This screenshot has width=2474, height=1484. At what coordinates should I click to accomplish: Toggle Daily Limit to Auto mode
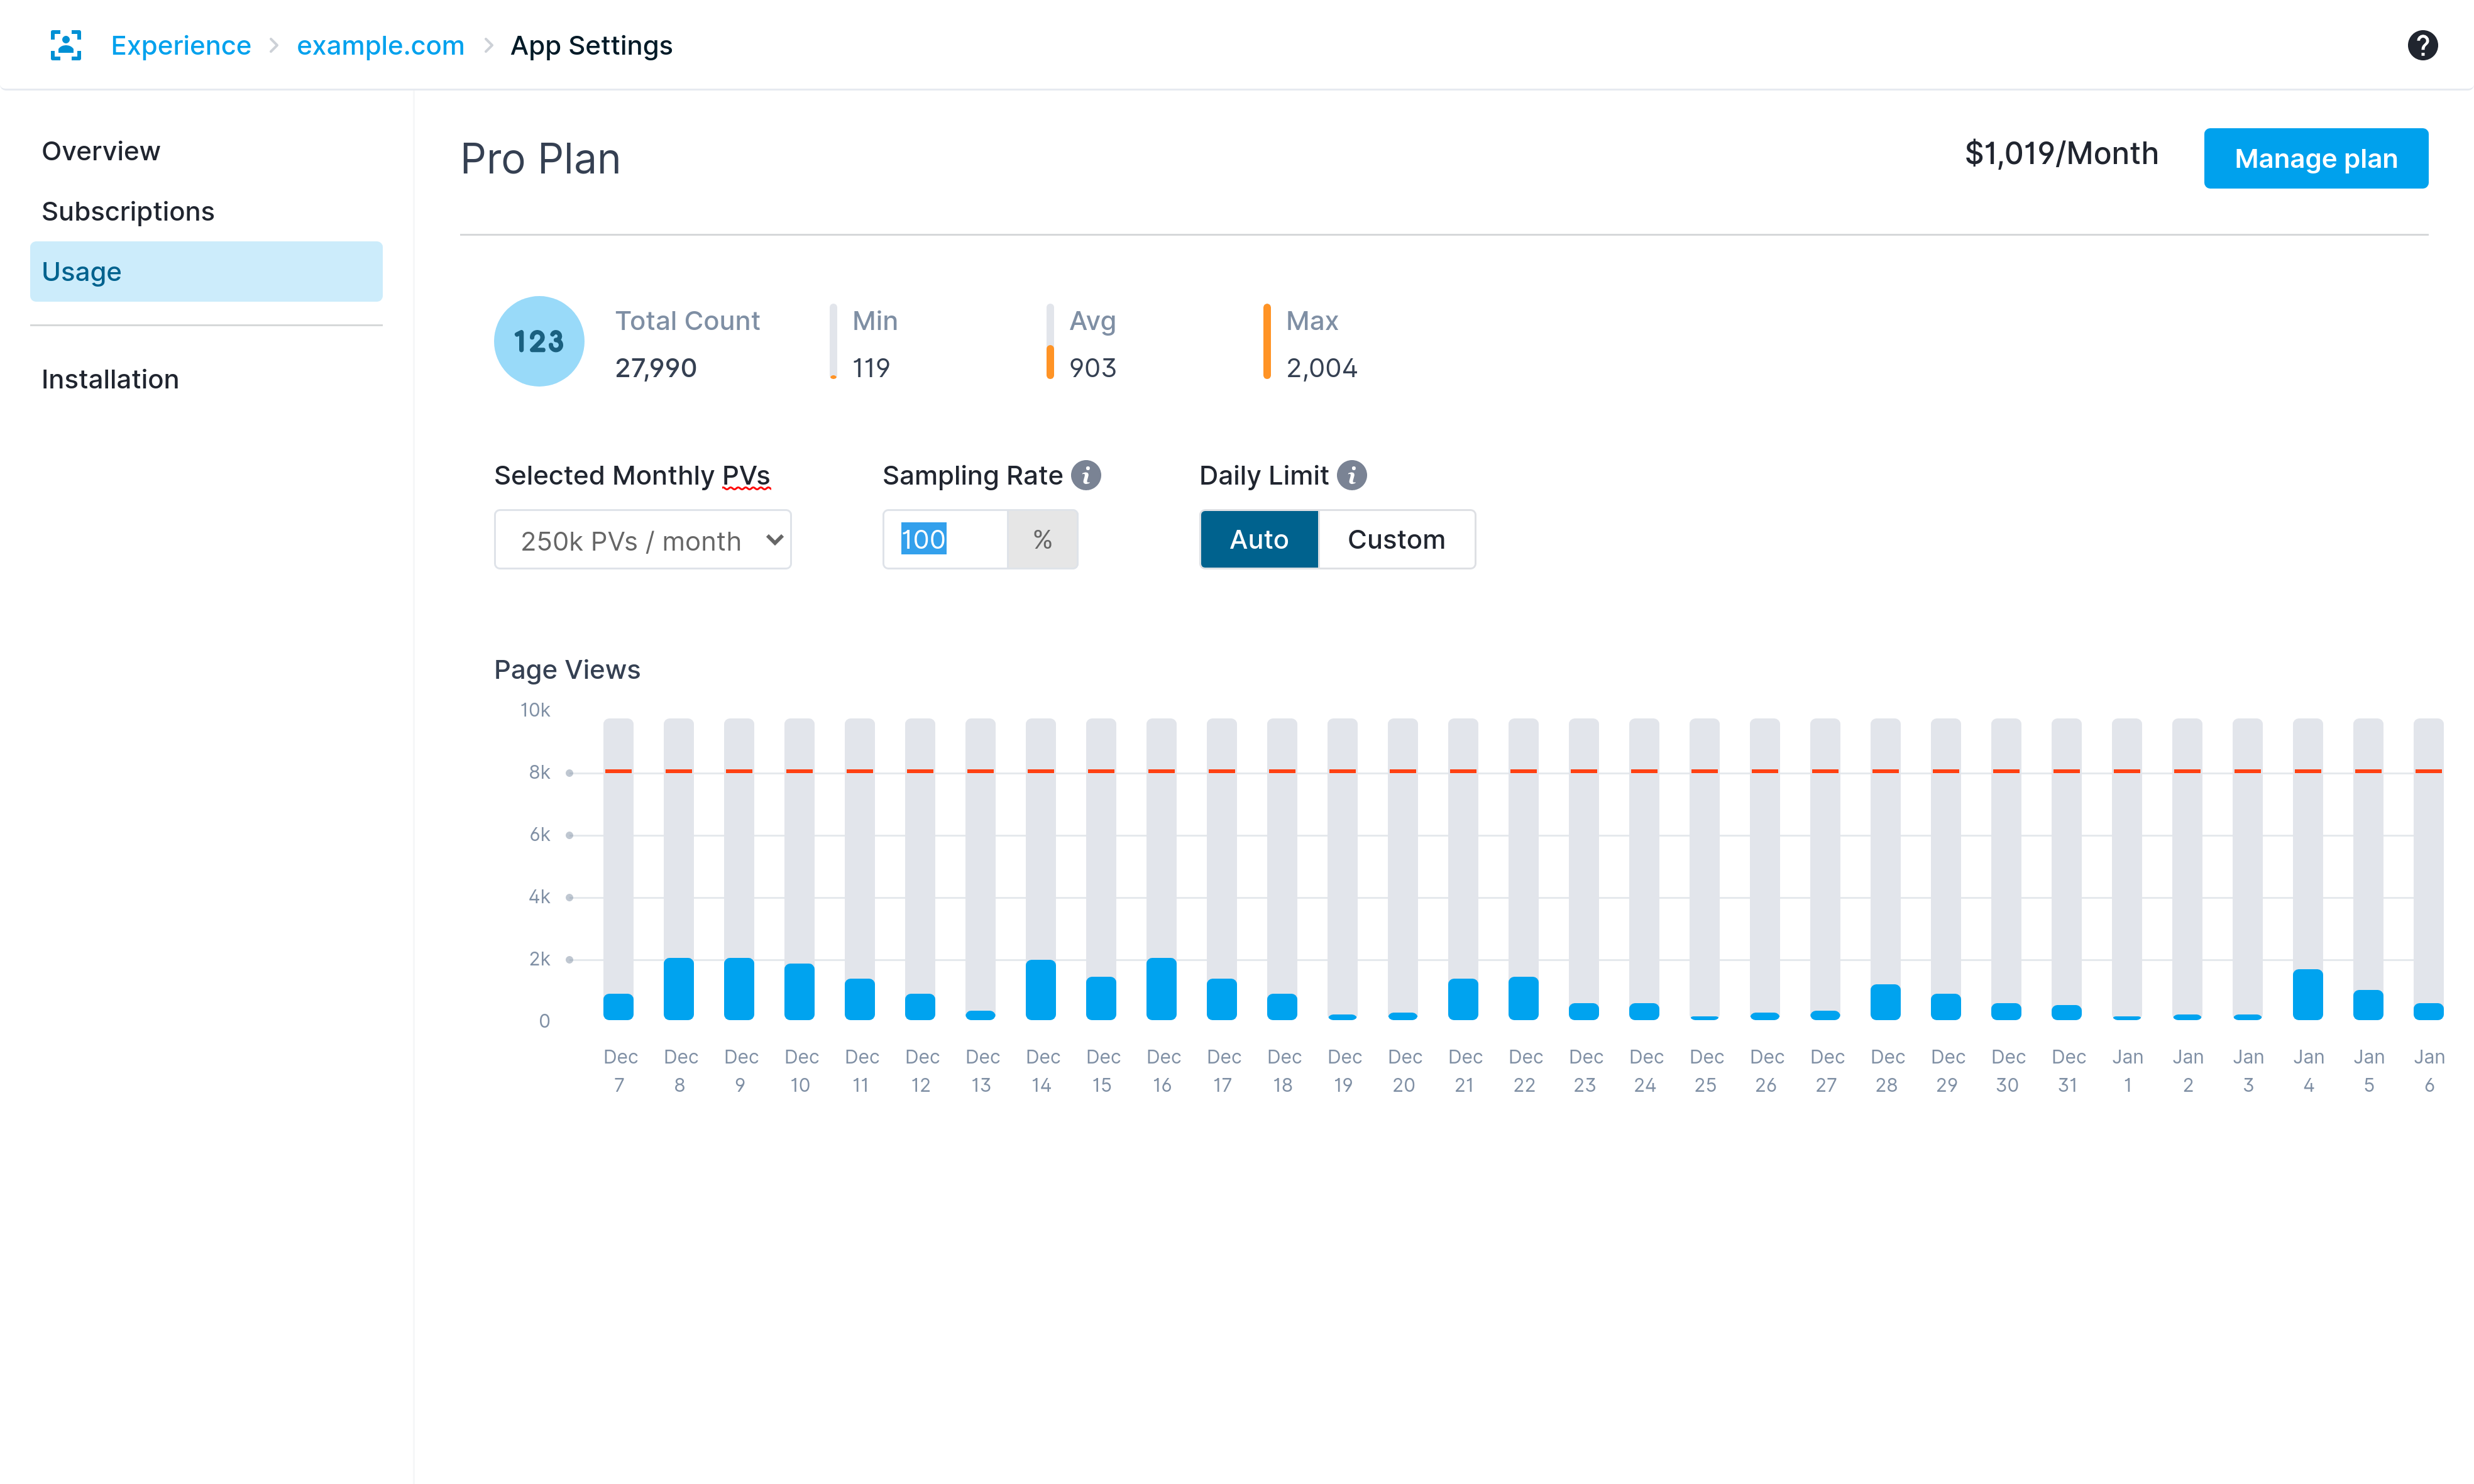click(x=1257, y=539)
